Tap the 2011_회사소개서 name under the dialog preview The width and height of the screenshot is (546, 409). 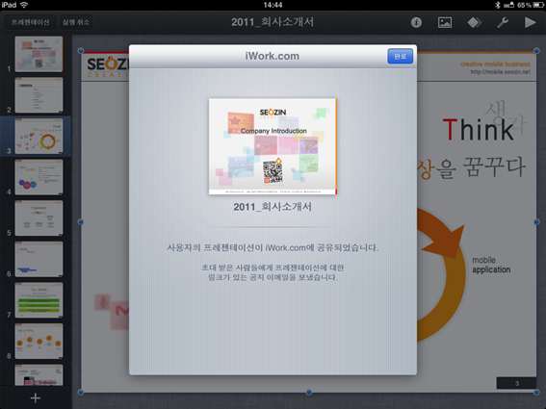click(273, 207)
